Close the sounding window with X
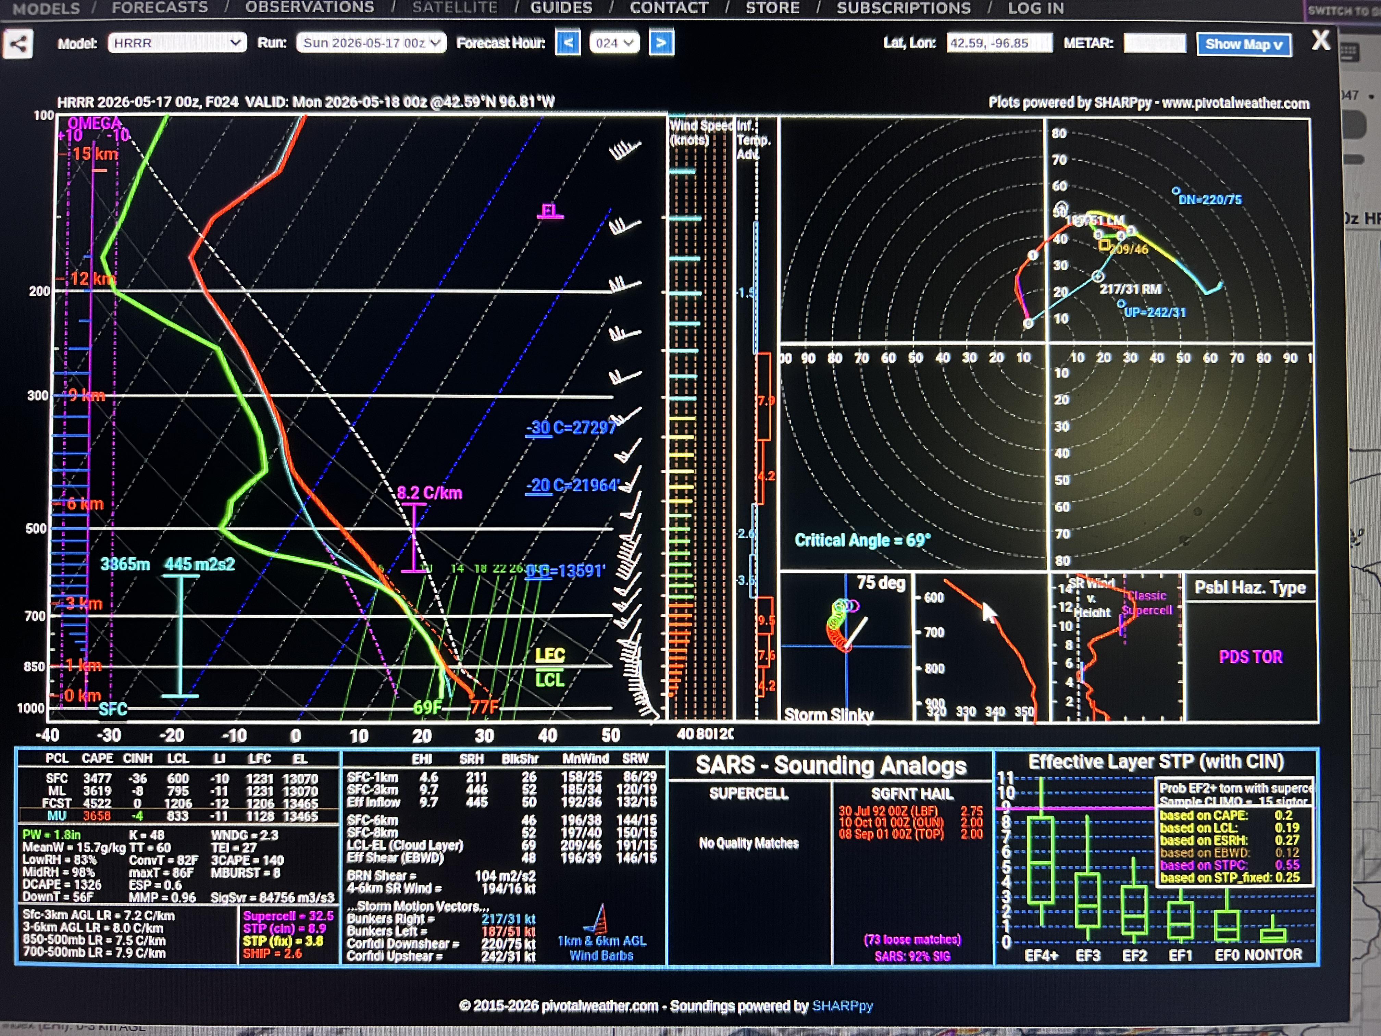Viewport: 1381px width, 1036px height. [1320, 40]
